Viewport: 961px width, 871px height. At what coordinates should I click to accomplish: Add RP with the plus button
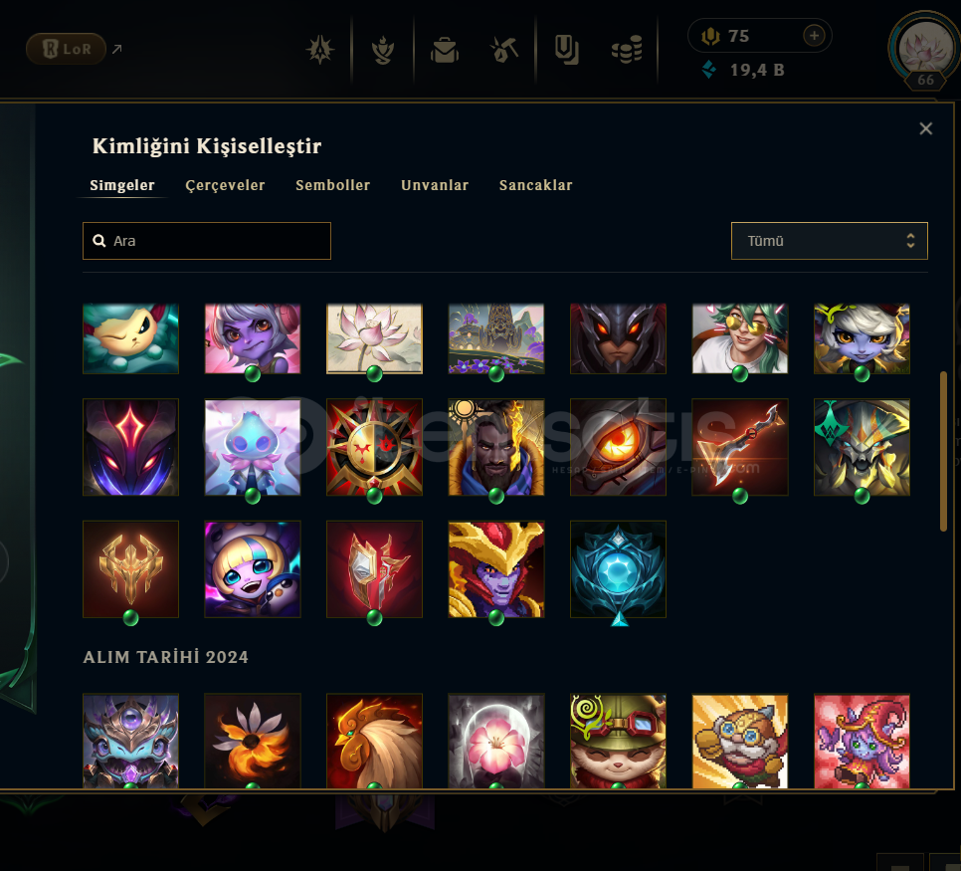(814, 36)
